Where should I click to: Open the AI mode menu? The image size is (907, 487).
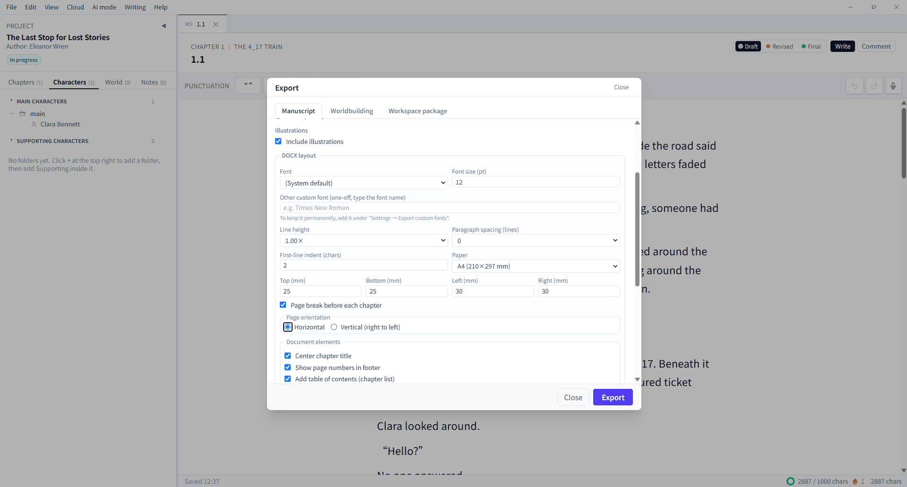[x=104, y=7]
